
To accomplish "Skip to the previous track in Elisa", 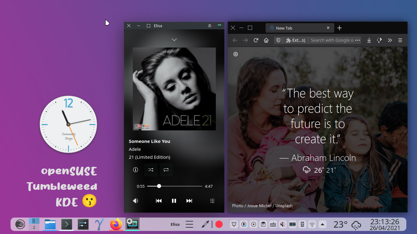I will [159, 201].
